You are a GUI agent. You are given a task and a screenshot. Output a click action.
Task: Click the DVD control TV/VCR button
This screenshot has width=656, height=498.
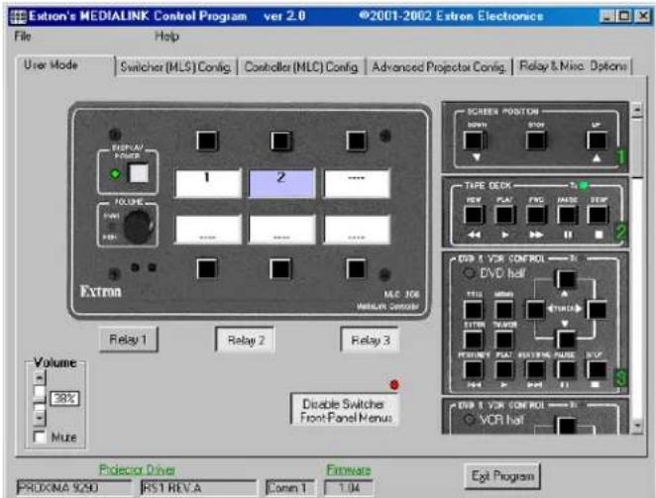click(x=504, y=340)
